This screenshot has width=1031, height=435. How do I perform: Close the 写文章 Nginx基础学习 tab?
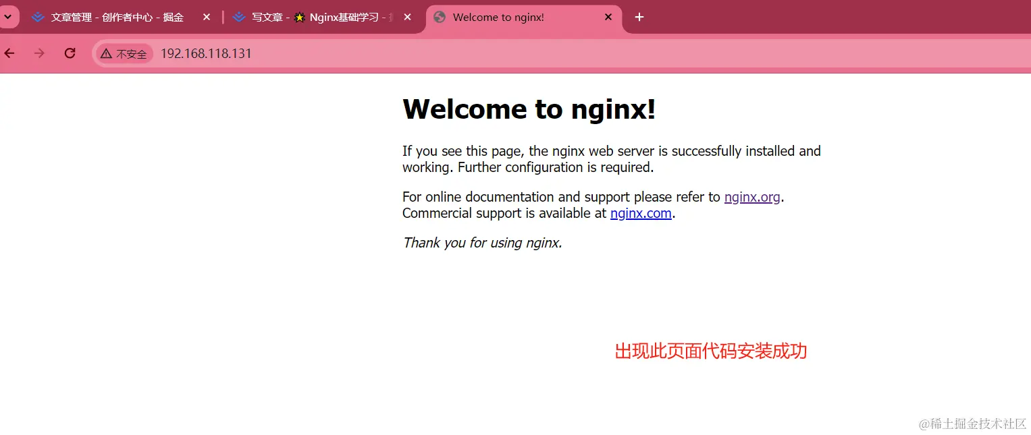[407, 18]
